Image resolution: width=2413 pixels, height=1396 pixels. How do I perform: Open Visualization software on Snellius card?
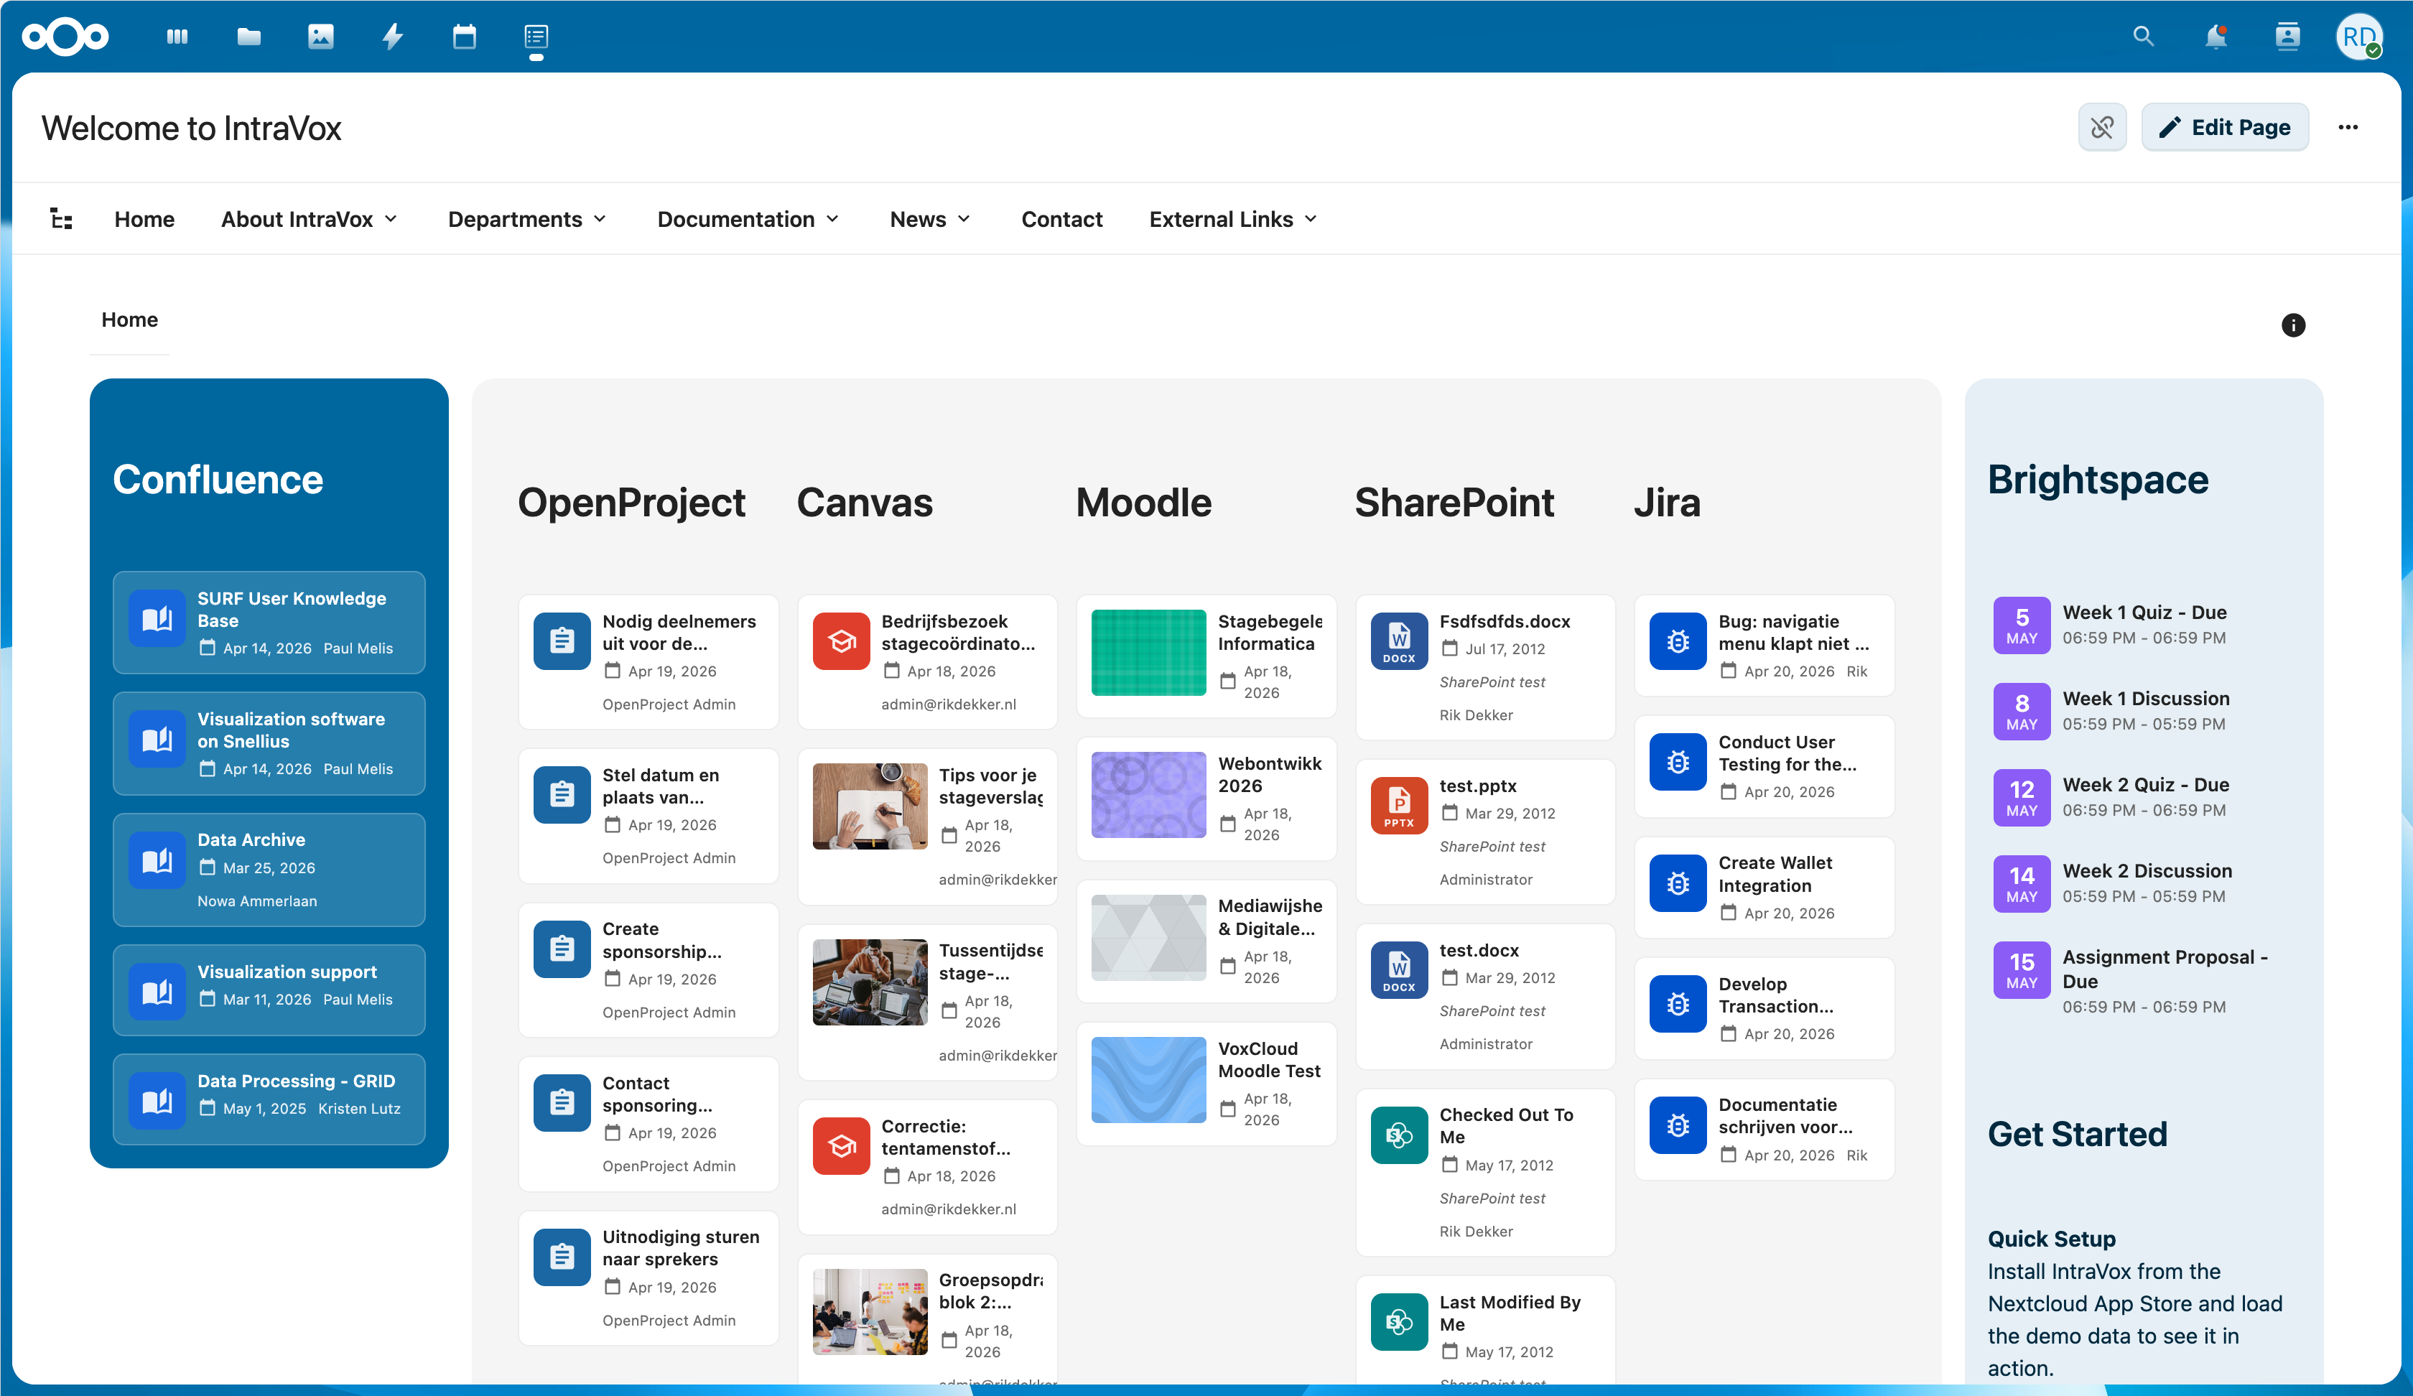pos(269,743)
